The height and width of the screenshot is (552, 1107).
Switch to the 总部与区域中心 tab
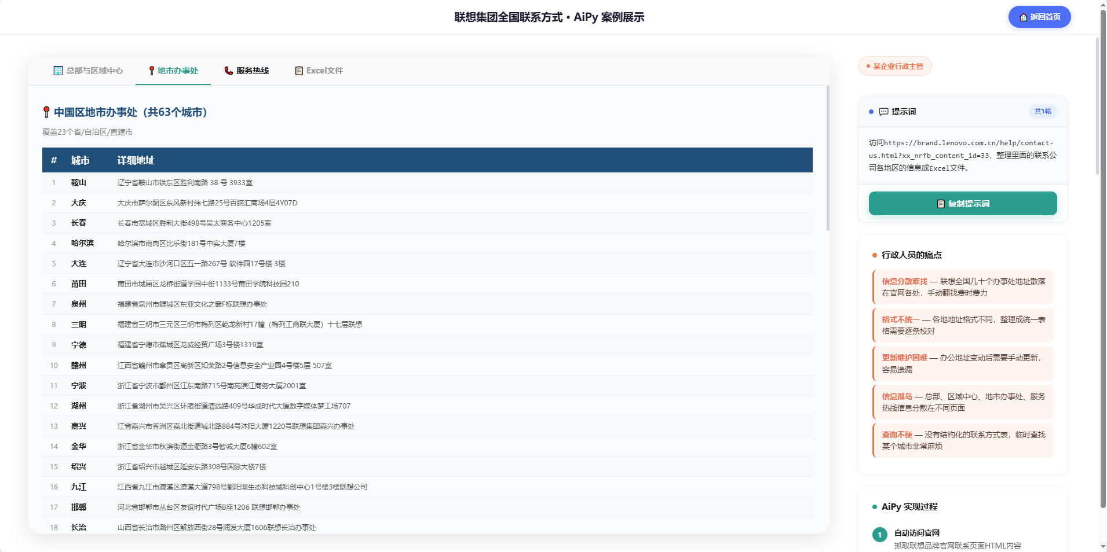pyautogui.click(x=88, y=71)
